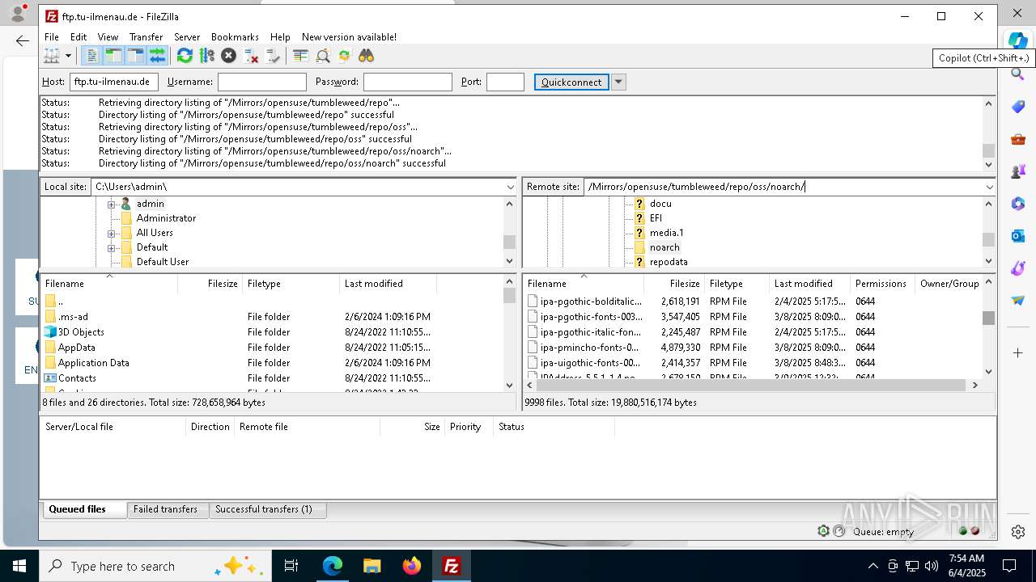Open Firefox from the taskbar
1036x582 pixels.
(412, 566)
